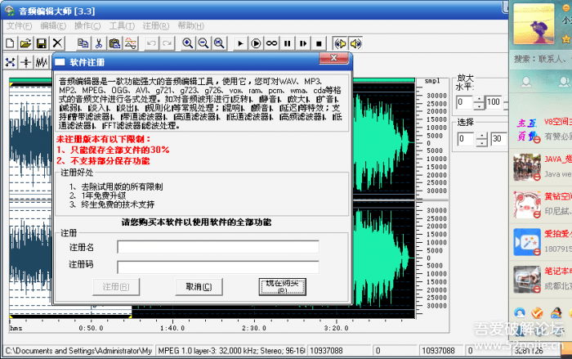Open the 文件(F) menu
The width and height of the screenshot is (572, 359).
click(19, 26)
